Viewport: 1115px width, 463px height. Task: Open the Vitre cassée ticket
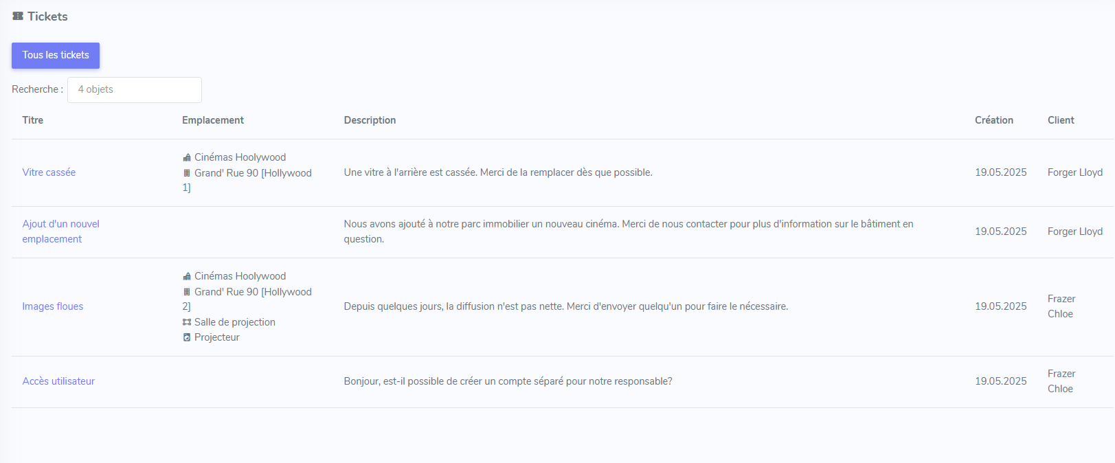click(49, 172)
